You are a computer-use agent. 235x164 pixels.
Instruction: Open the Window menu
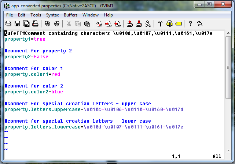(x=91, y=15)
